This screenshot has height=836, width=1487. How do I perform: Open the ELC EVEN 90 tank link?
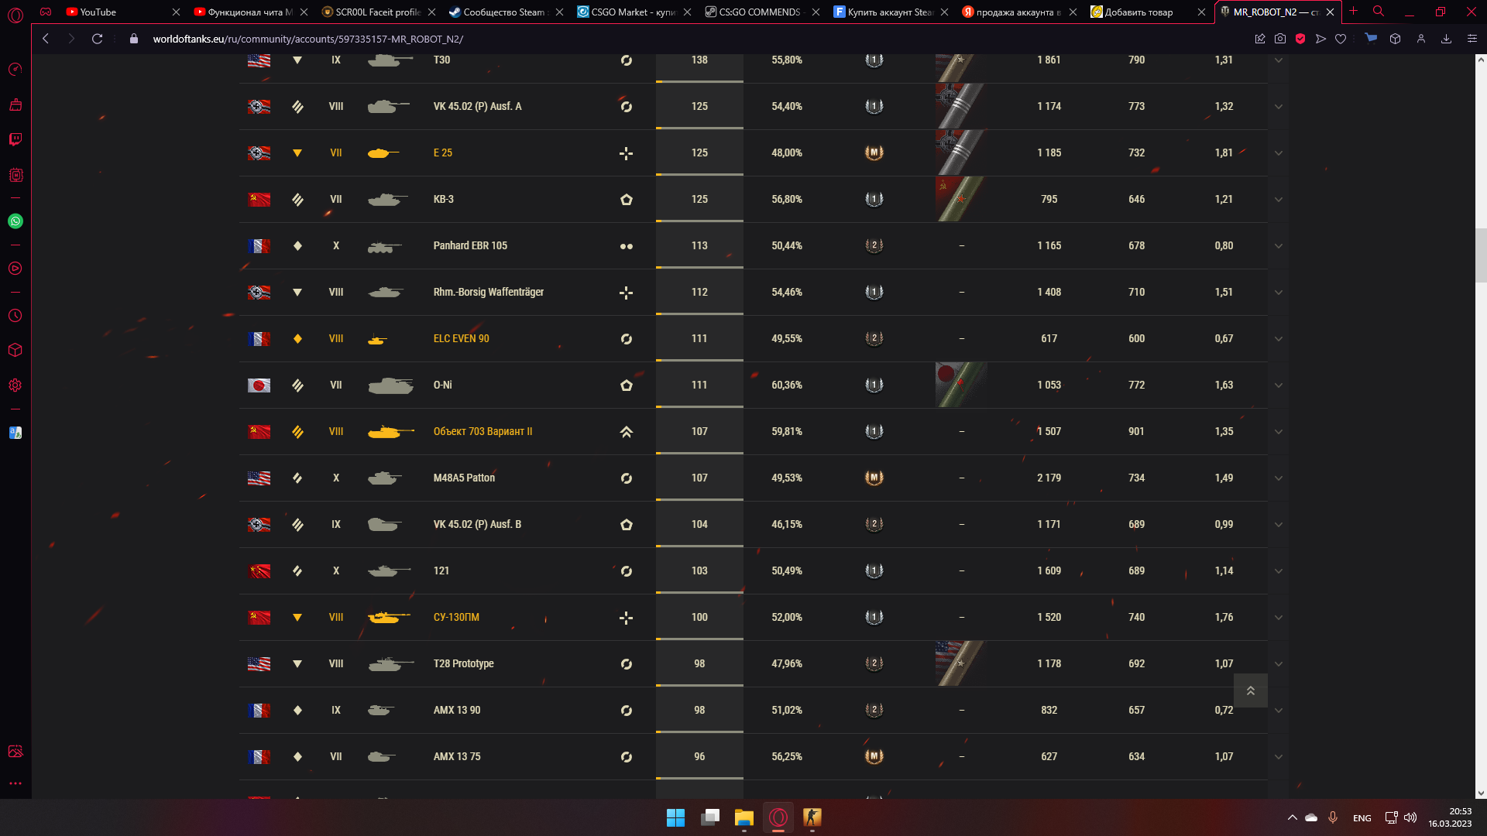click(x=462, y=338)
